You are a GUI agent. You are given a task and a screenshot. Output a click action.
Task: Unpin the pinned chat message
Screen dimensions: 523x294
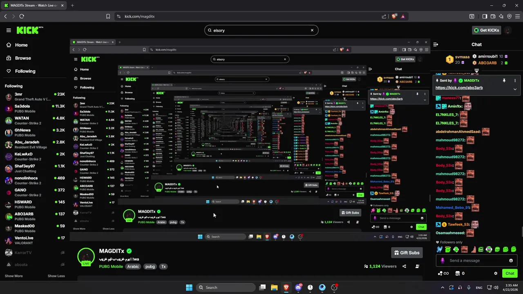coord(504,80)
